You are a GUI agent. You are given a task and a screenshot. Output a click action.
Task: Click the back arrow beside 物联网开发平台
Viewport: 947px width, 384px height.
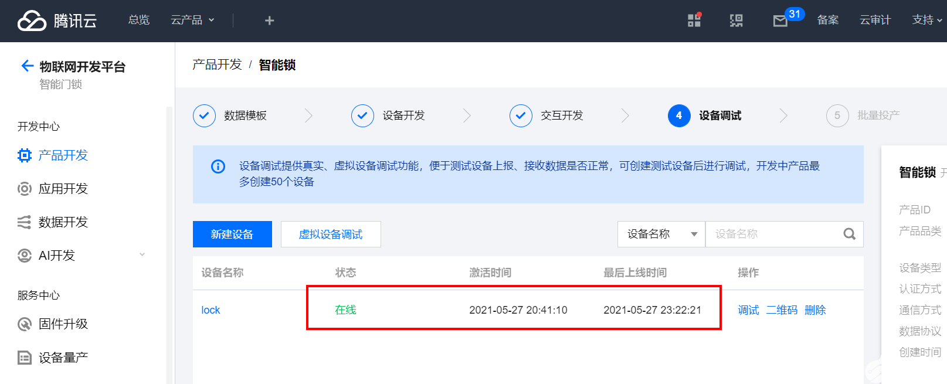[x=27, y=66]
